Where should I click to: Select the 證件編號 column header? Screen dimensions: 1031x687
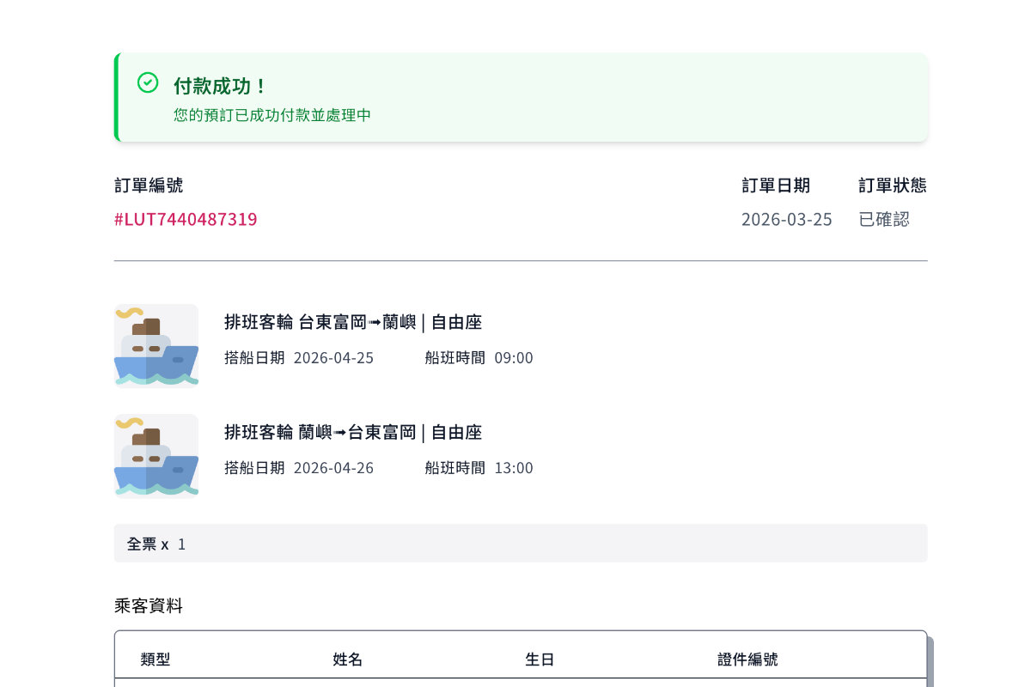tap(748, 660)
